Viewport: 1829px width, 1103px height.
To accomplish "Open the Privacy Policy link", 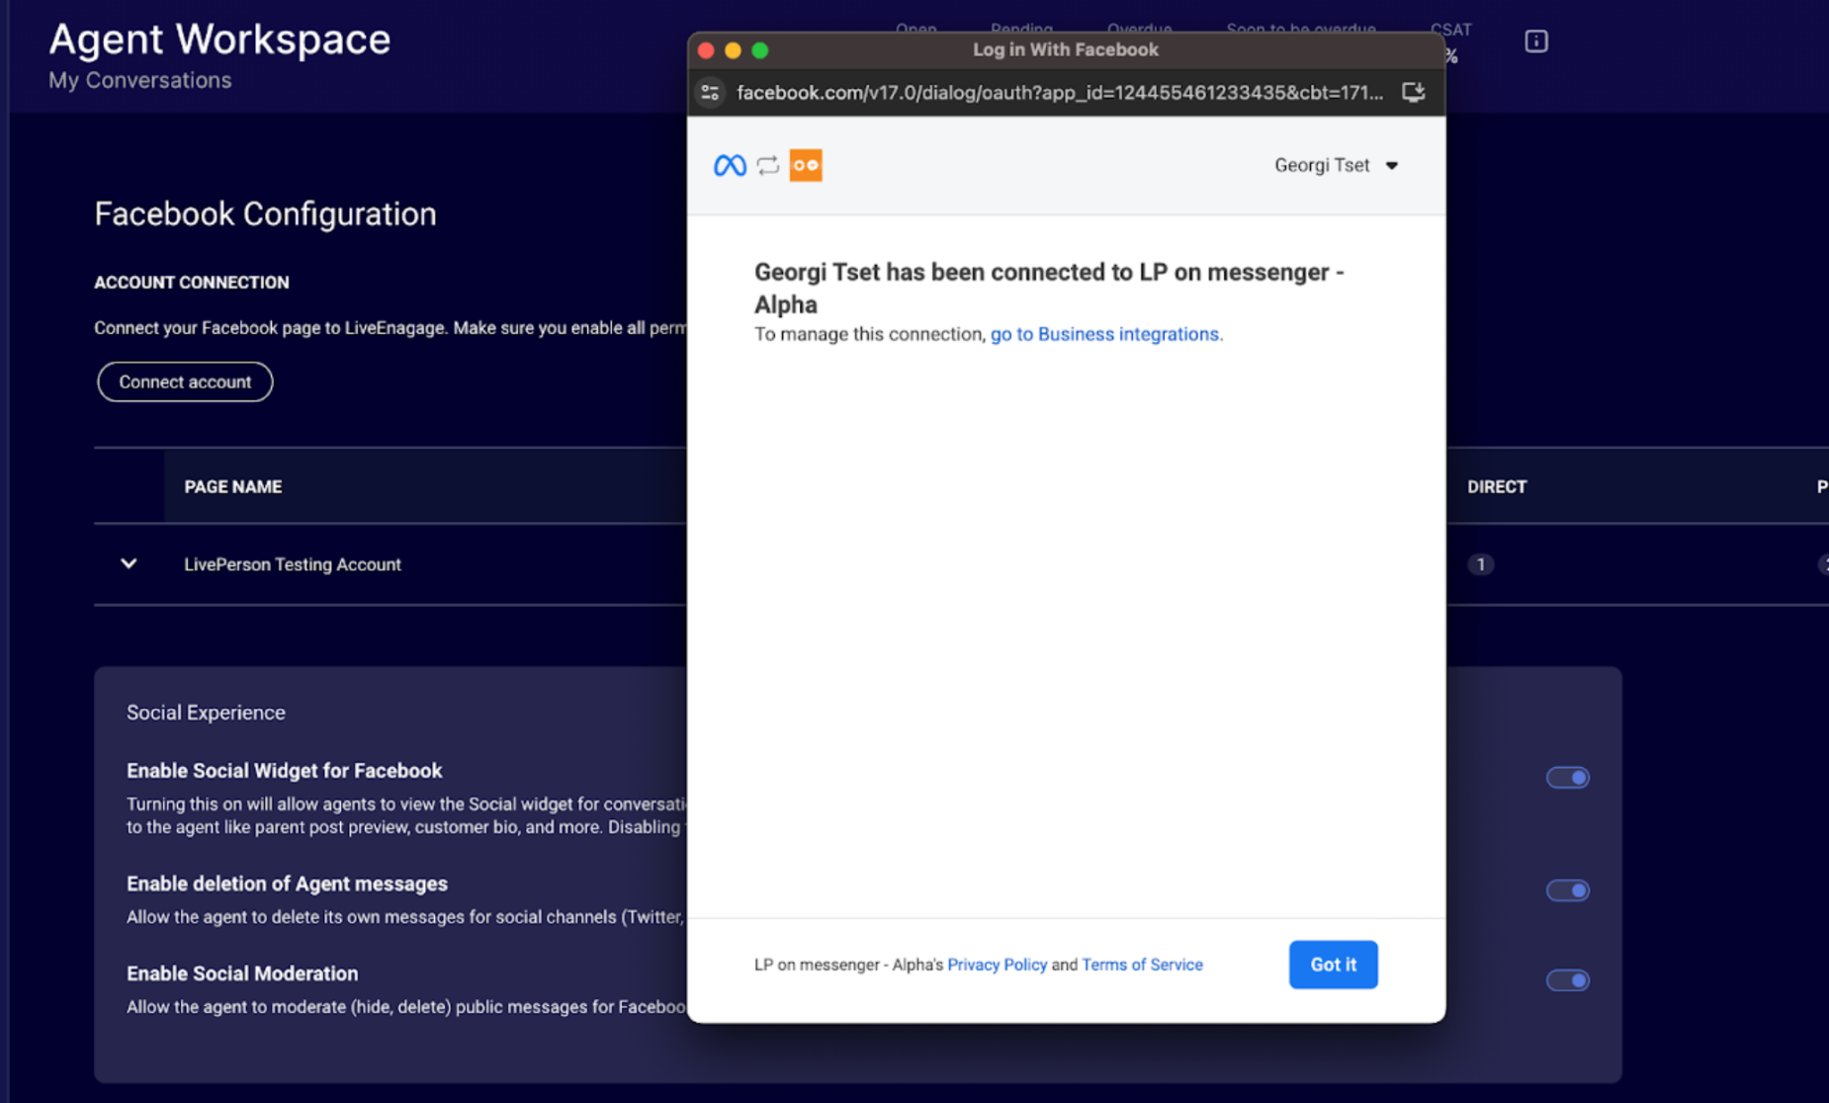I will pos(997,965).
